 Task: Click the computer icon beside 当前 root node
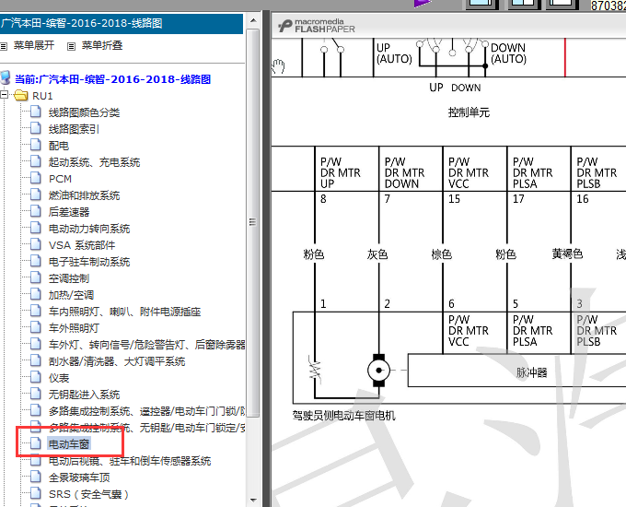point(6,78)
